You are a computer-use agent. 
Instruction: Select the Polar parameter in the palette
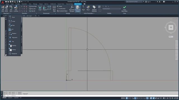12,25
